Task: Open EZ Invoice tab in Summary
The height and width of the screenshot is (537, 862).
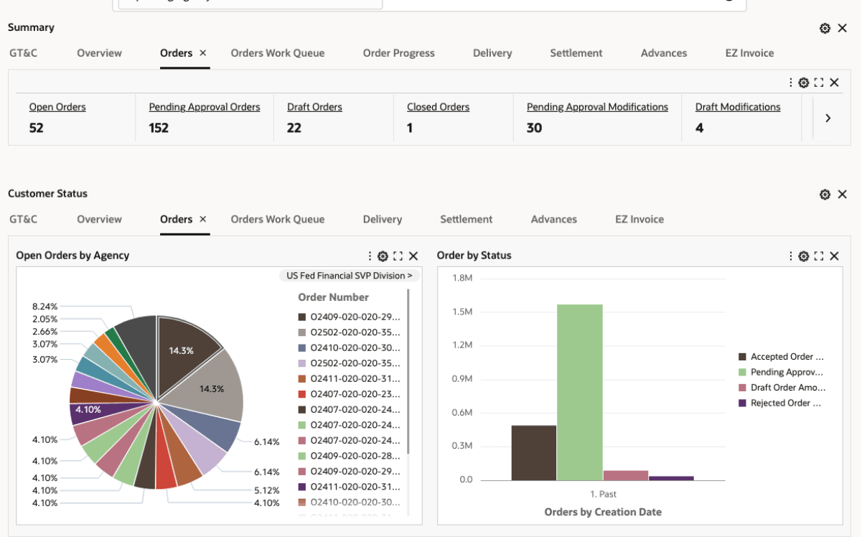Action: point(750,53)
